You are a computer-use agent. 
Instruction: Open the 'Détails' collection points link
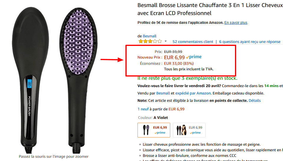coord(254,101)
